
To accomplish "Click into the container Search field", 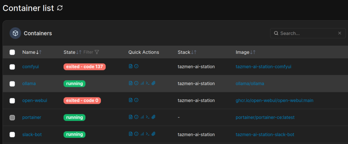I will [x=306, y=33].
